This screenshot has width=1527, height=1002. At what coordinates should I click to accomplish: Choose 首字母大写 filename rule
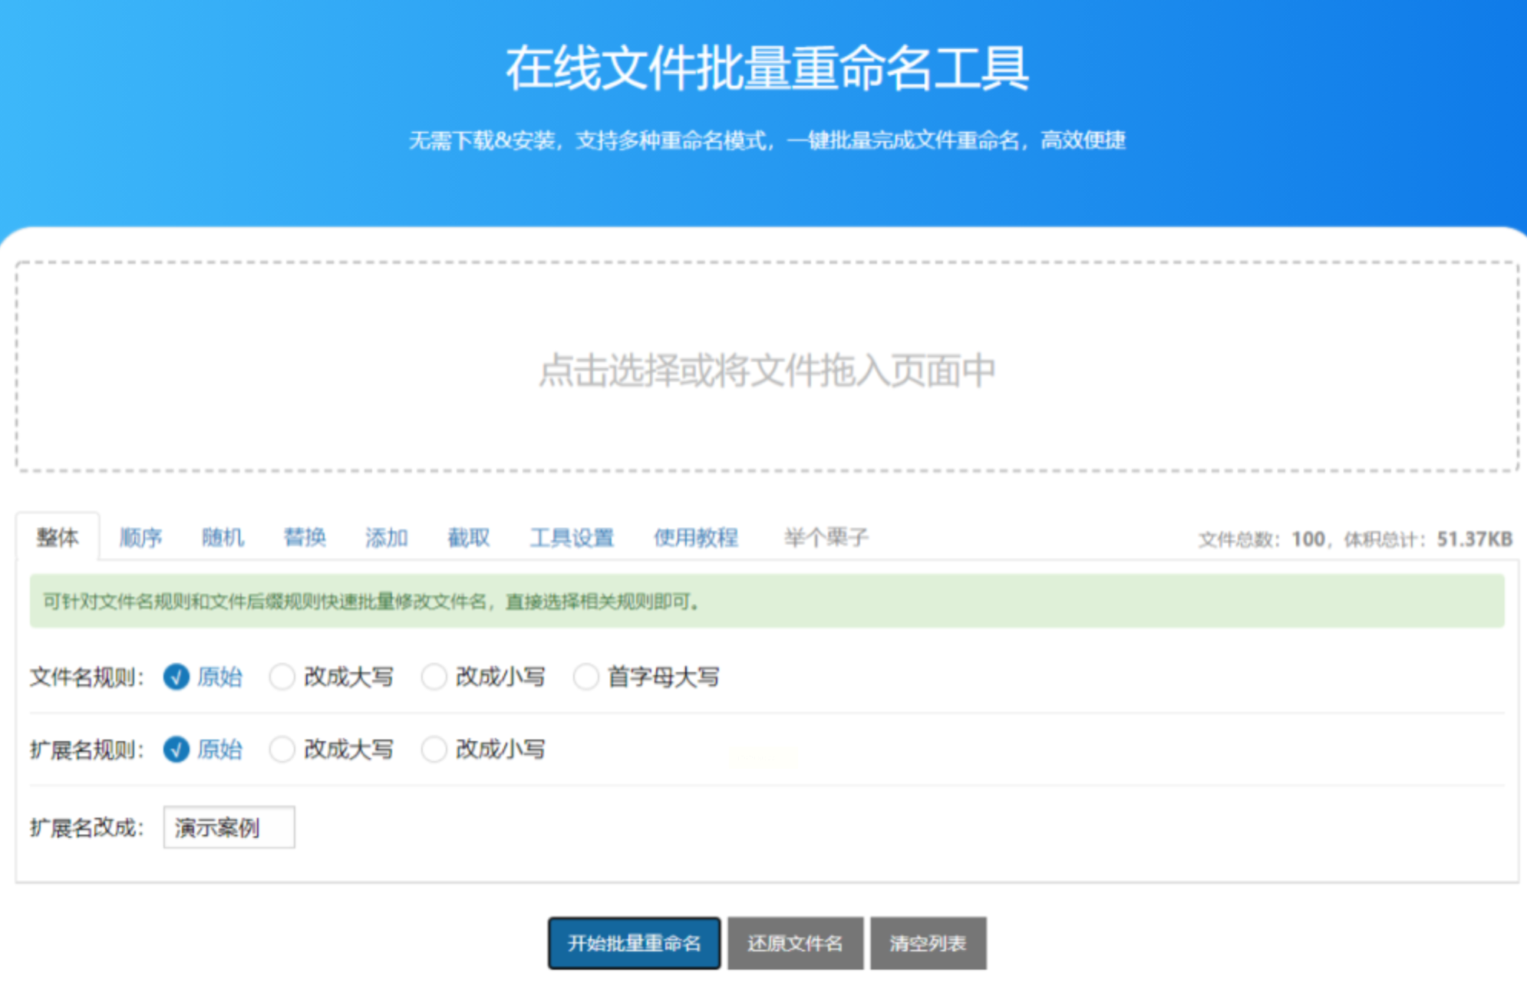(x=586, y=677)
